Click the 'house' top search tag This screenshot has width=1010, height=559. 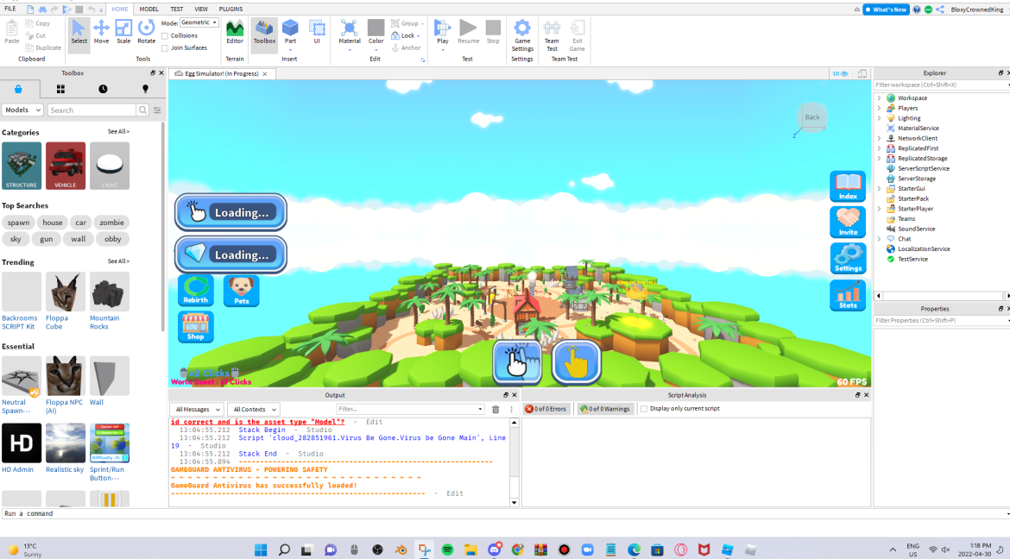tap(52, 223)
